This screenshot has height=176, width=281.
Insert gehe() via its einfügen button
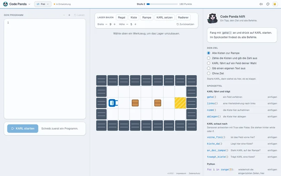click(272, 97)
